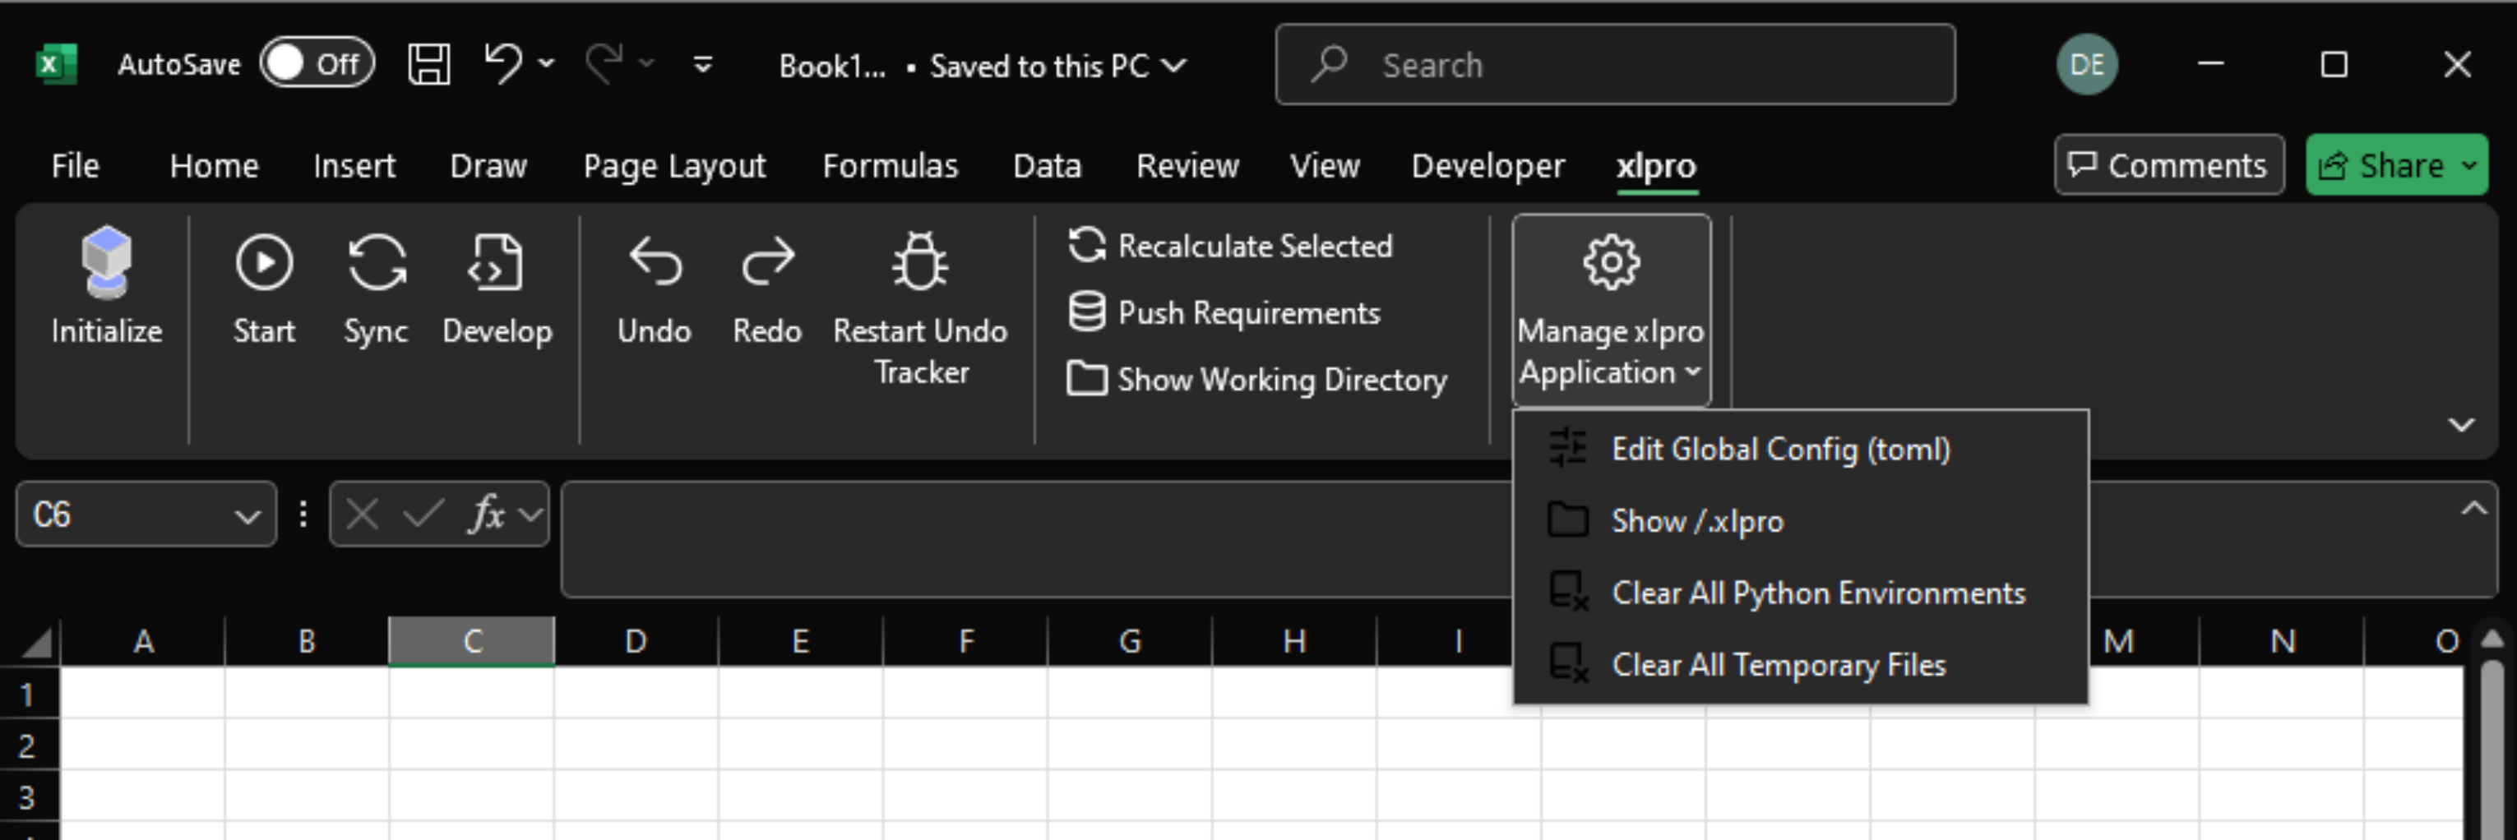Switch to the Formulas tab
The image size is (2517, 840).
pyautogui.click(x=891, y=165)
